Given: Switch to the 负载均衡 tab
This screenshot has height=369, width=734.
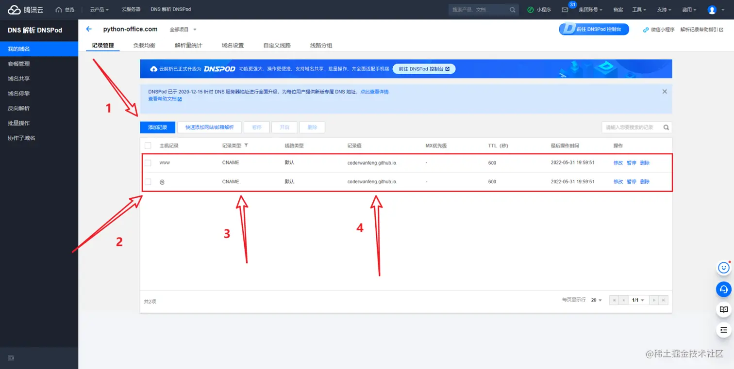Looking at the screenshot, I should click(x=144, y=46).
